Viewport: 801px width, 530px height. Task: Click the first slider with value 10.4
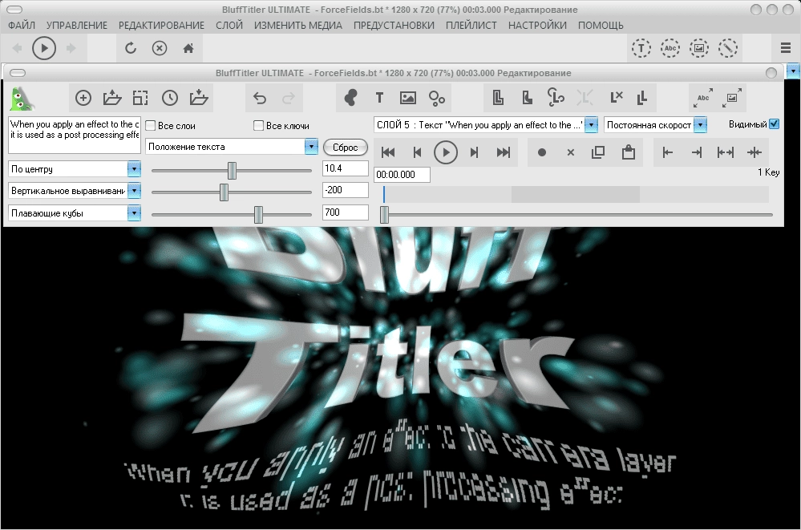coord(232,171)
